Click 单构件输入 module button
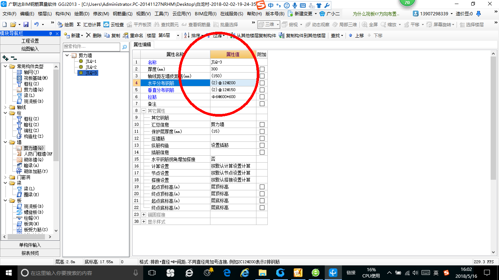Image resolution: width=499 pixels, height=280 pixels. pos(30,245)
